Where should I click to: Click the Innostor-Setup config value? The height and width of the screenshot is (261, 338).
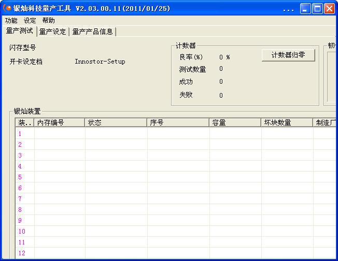tap(100, 62)
